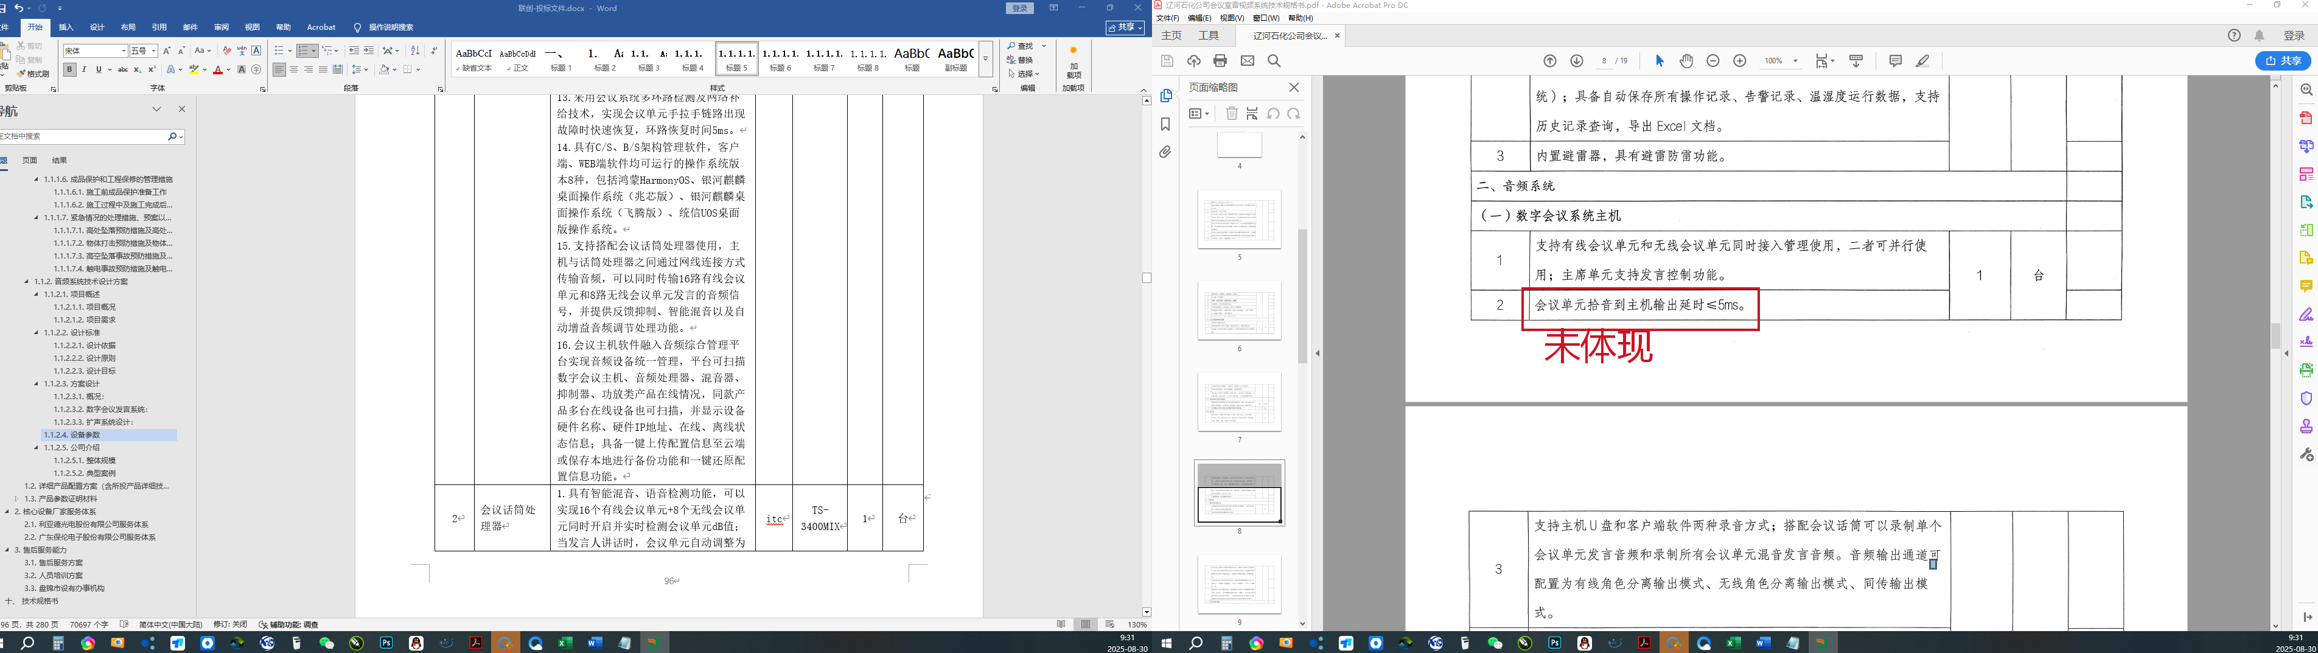2318x653 pixels.
Task: Increase font size with grow font icon
Action: (167, 51)
